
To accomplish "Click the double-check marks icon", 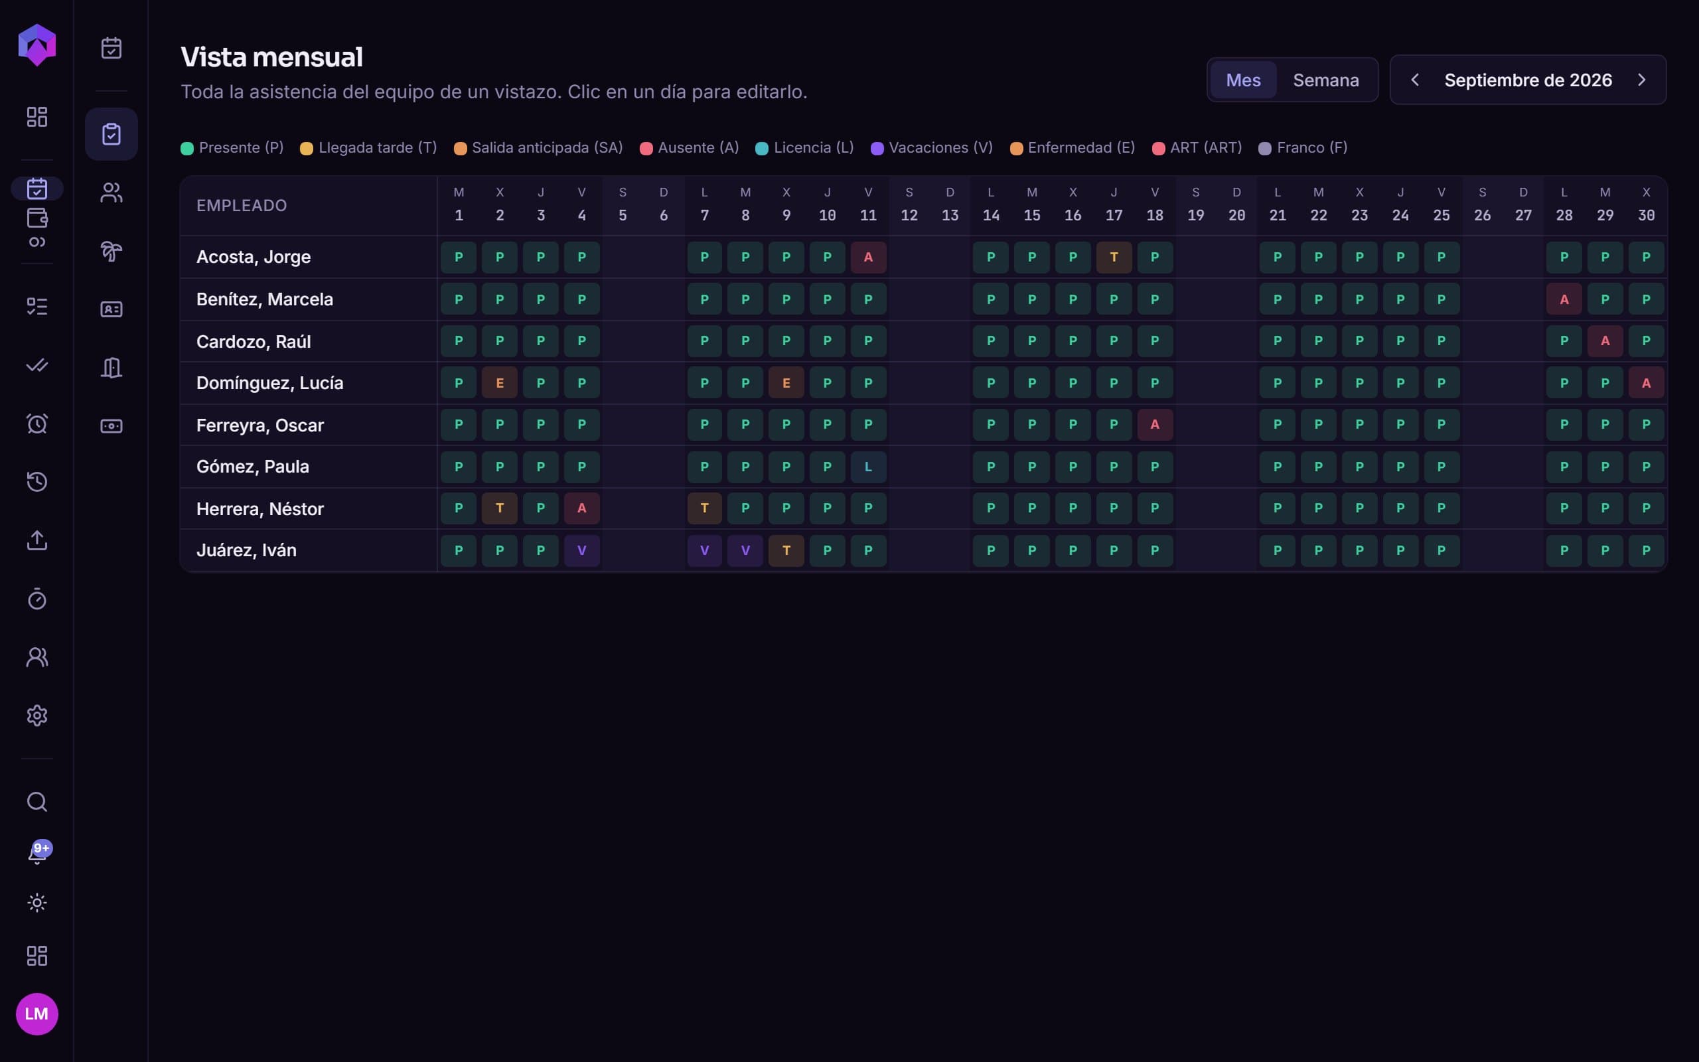I will [x=37, y=364].
